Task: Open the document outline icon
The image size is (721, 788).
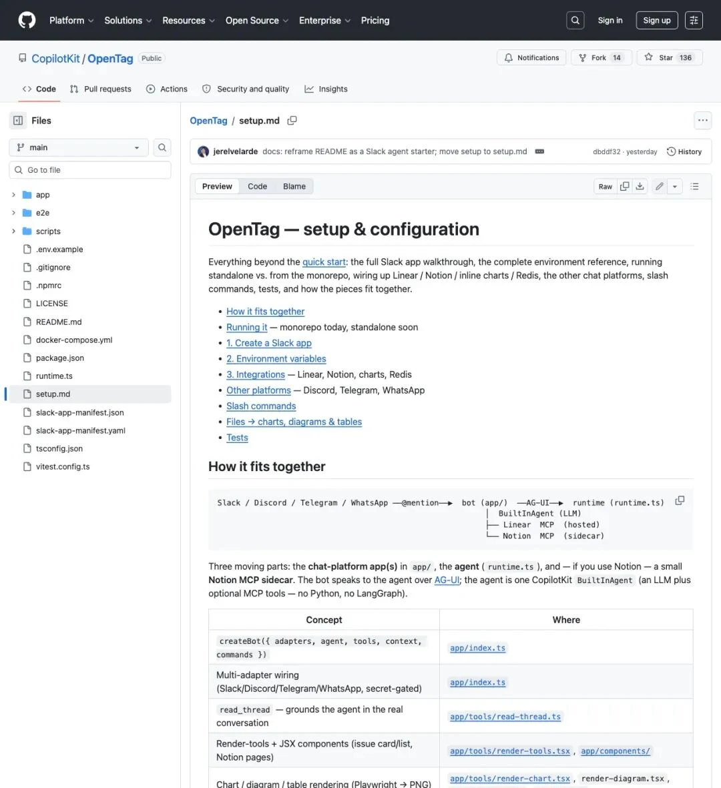Action: (694, 186)
